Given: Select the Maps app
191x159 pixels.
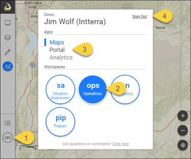Looking at the screenshot, I should tap(57, 43).
